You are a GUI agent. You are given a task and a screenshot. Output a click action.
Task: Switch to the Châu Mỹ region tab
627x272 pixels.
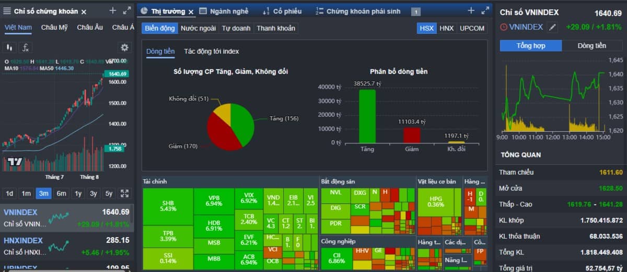tap(55, 28)
